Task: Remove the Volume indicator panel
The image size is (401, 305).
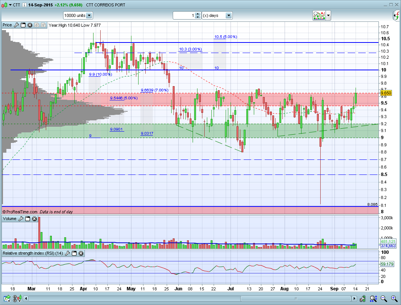Action: pyautogui.click(x=34, y=219)
